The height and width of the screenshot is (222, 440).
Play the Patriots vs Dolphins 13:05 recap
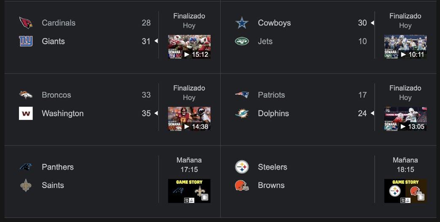[405, 118]
